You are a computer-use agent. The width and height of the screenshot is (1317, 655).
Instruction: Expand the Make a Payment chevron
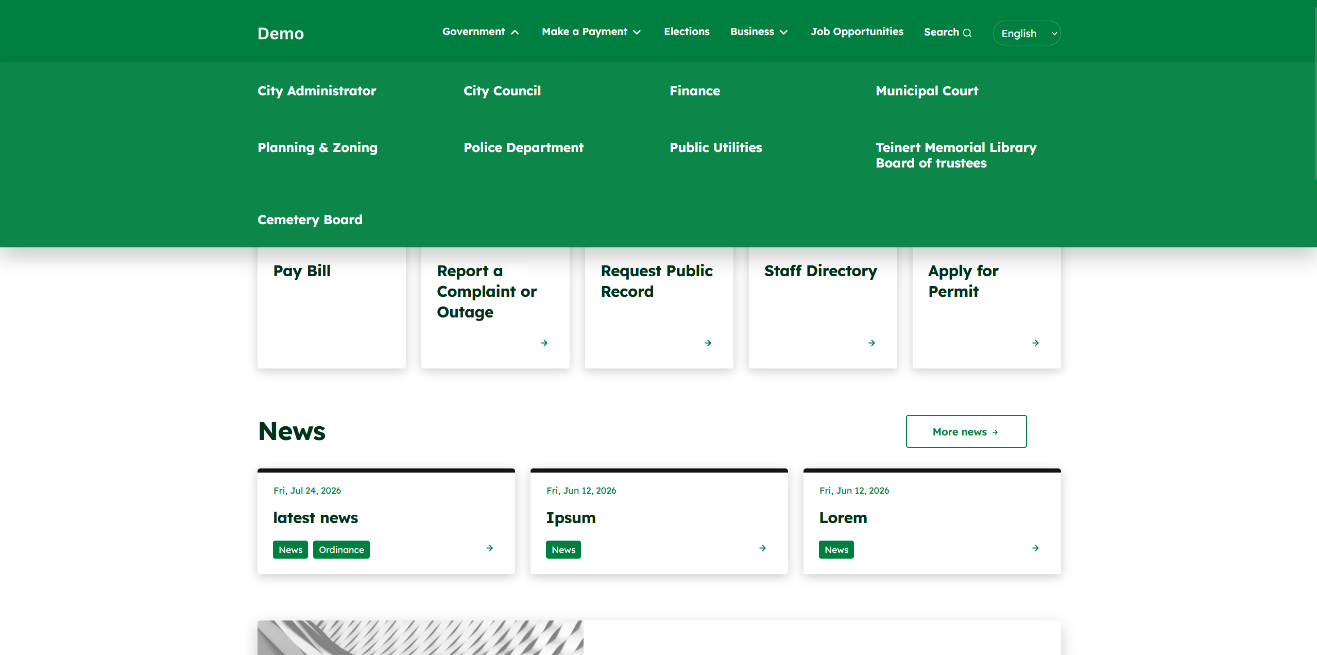pos(637,32)
